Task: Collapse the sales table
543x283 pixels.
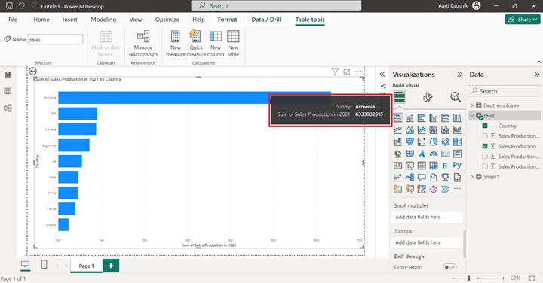Action: pyautogui.click(x=471, y=115)
